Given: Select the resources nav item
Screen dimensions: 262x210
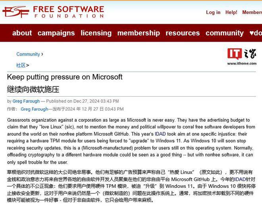Looking at the screenshot, I should pyautogui.click(x=183, y=33).
